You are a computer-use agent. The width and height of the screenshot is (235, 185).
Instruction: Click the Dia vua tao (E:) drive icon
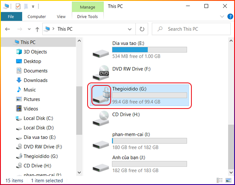(x=101, y=53)
